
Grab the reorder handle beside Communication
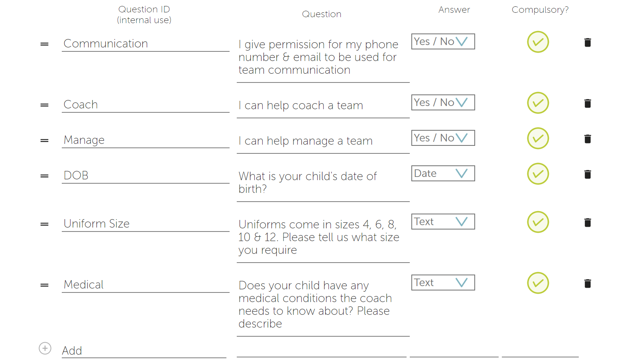click(x=44, y=44)
